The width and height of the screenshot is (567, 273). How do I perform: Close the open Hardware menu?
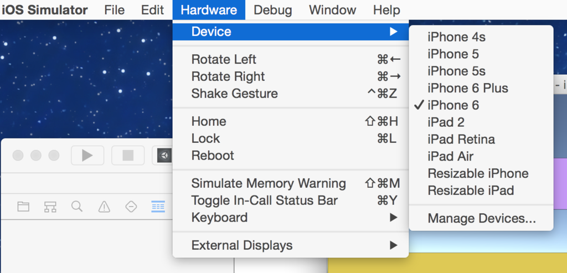(209, 10)
